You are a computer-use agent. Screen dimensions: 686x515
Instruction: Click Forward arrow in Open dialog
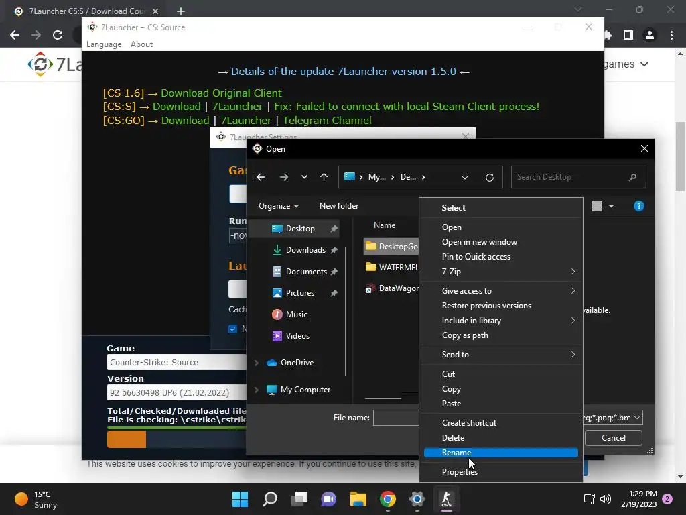click(x=283, y=177)
